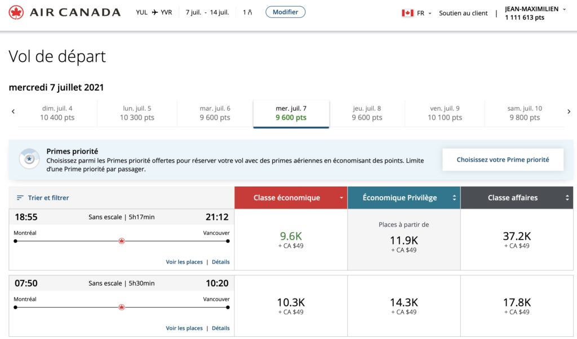577x339 pixels.
Task: Click Détails for the 07:50 flight
Action: tap(221, 328)
